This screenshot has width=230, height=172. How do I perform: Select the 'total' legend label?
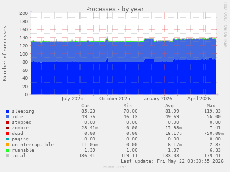[x=19, y=156]
